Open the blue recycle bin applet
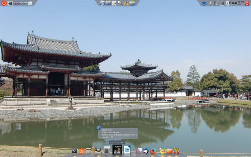Screen dimensions: 251x157 click(x=204, y=3)
